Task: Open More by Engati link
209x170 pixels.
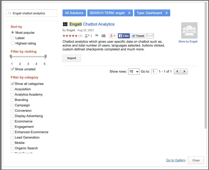Action: point(188,41)
